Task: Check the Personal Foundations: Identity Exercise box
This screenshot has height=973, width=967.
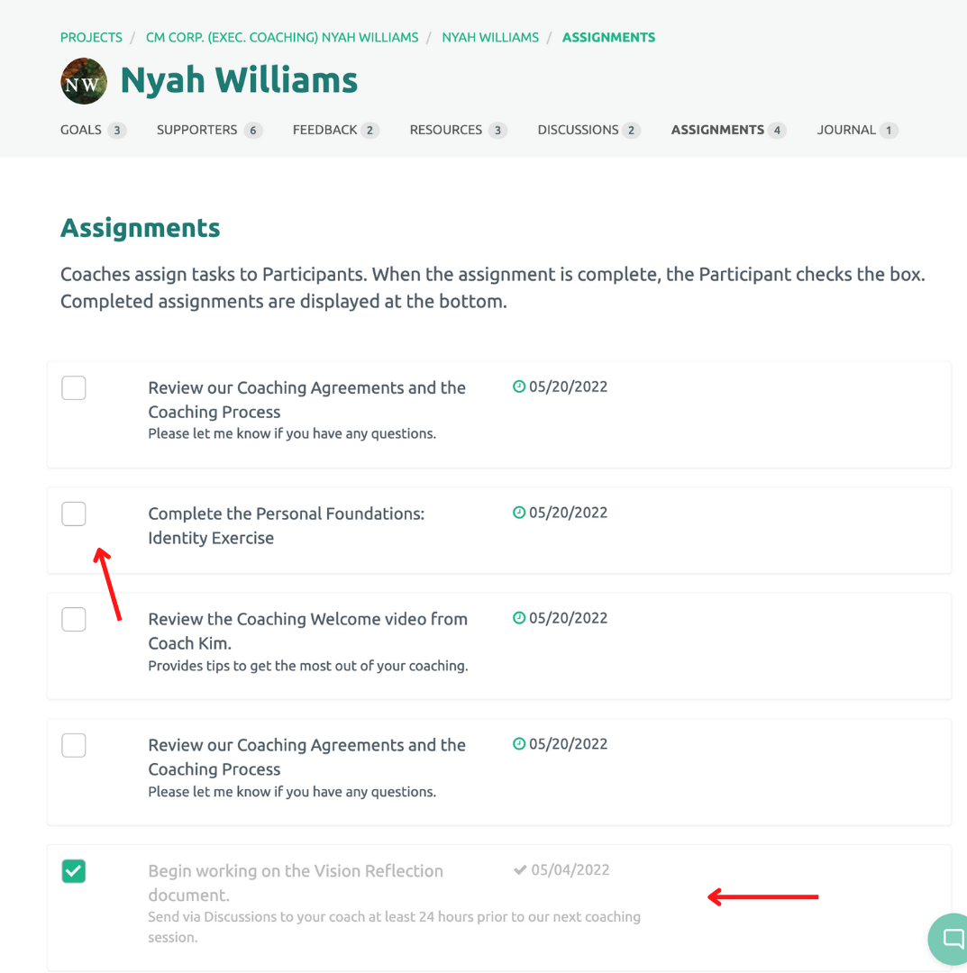Action: coord(74,514)
